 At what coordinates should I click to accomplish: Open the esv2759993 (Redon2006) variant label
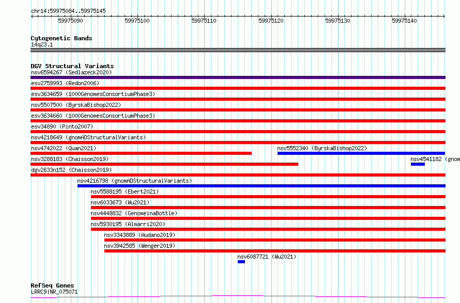65,83
